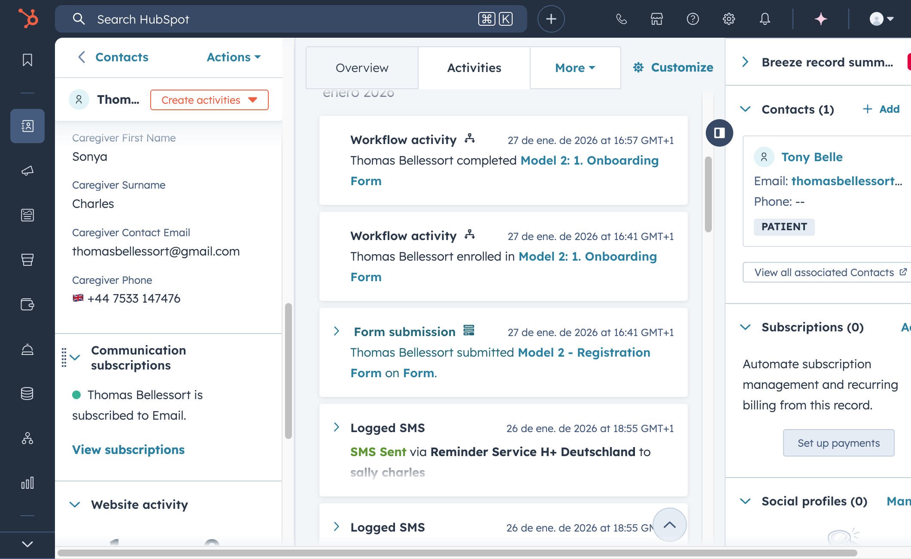911x559 pixels.
Task: Open the Reporting bar chart icon
Action: coord(27,483)
